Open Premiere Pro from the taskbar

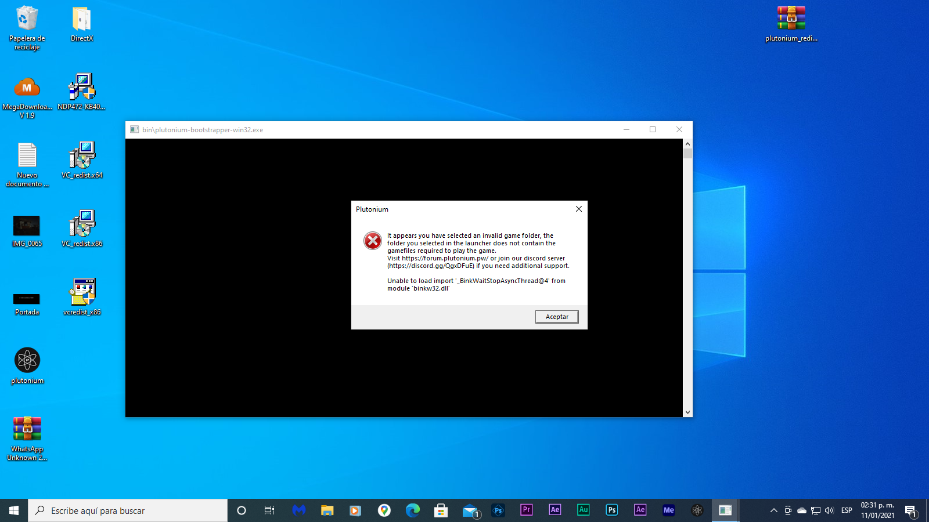526,510
